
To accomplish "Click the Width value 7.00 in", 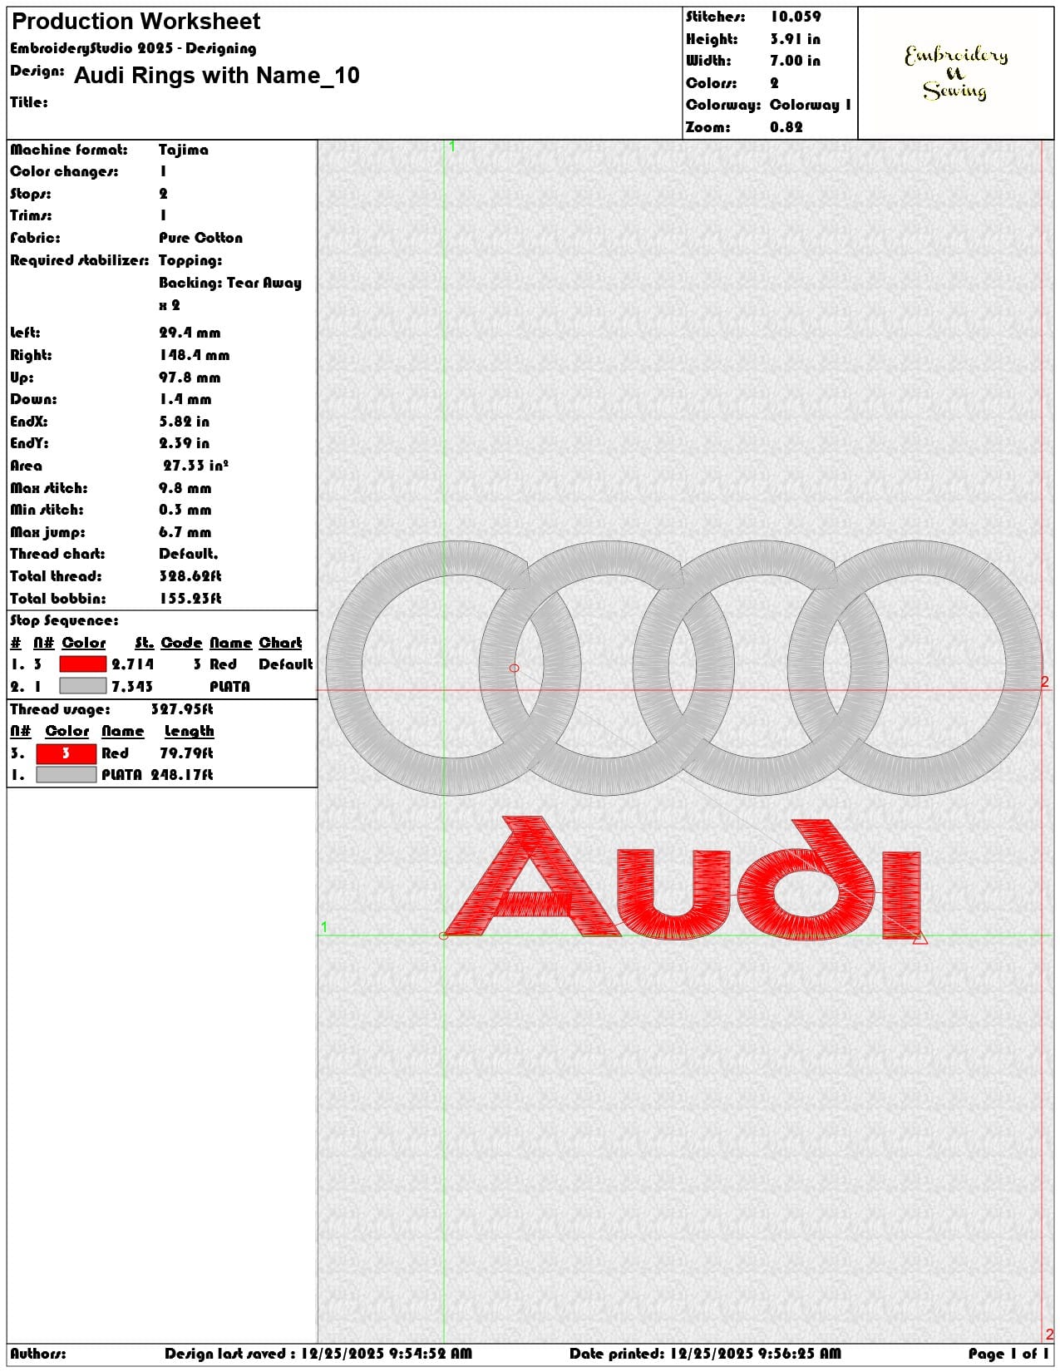I will (x=795, y=61).
